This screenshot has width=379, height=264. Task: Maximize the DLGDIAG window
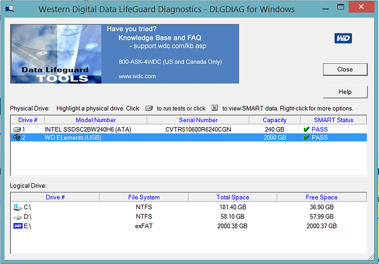[341, 7]
